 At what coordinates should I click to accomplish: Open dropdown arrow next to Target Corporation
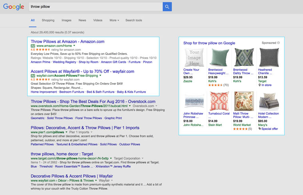coord(143,158)
